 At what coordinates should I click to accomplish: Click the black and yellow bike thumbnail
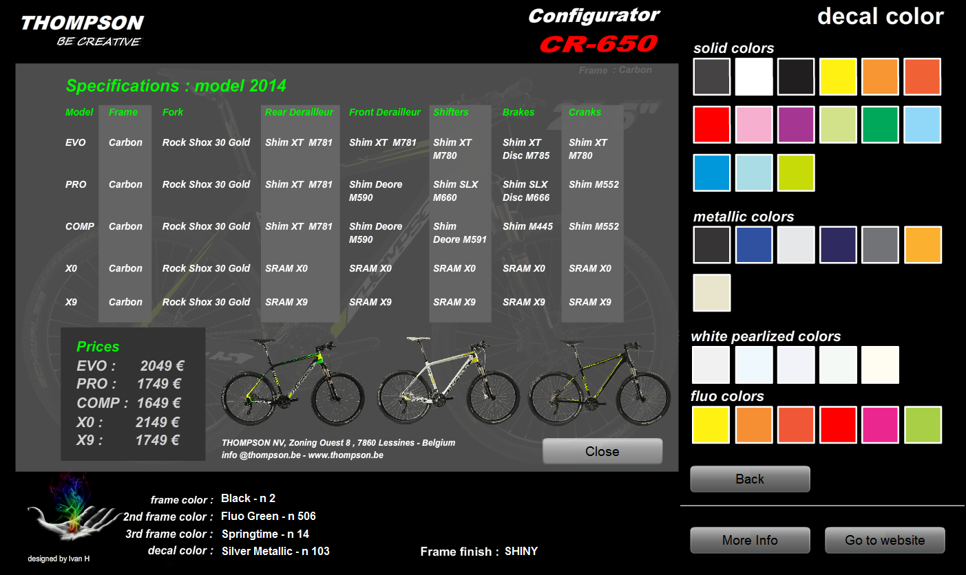tap(599, 383)
